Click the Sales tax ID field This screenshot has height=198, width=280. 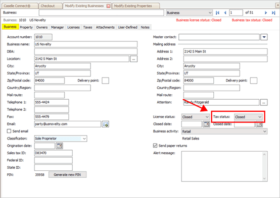(54, 153)
